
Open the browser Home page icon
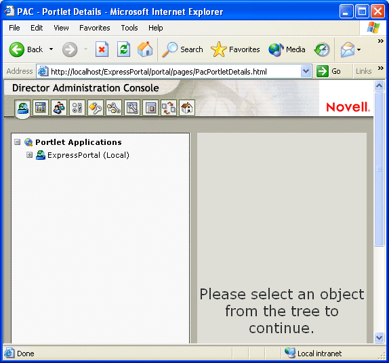[145, 49]
